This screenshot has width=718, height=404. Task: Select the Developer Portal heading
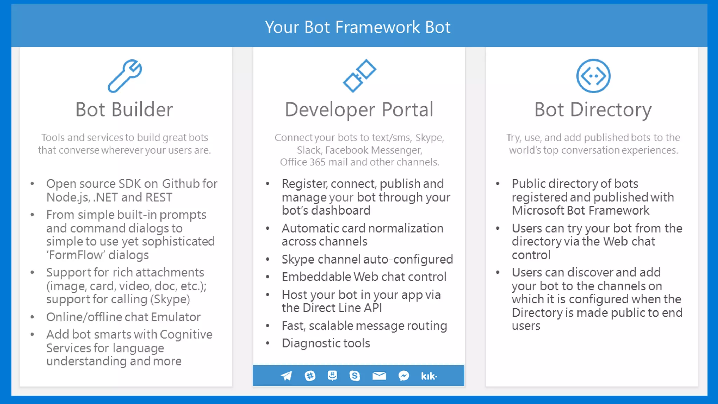[359, 109]
